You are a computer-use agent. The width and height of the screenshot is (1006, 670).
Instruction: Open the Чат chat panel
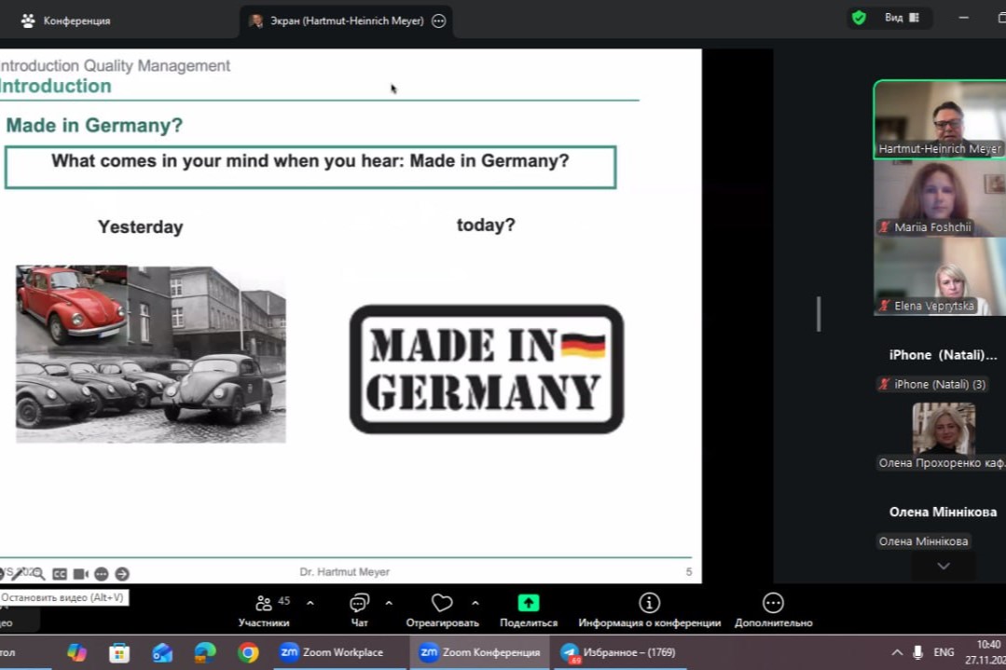pos(359,604)
